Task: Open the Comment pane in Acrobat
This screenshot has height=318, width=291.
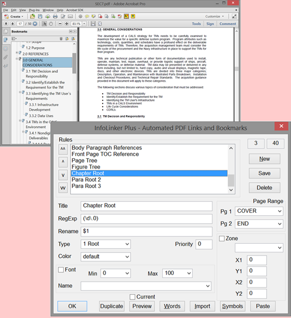Action: (x=228, y=24)
